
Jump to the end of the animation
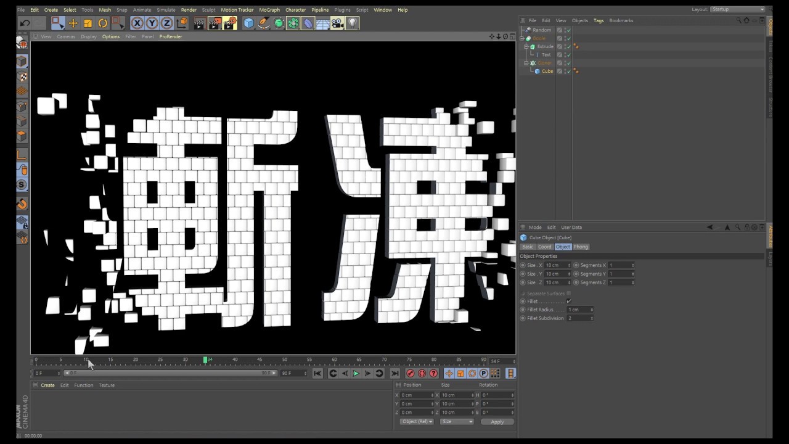coord(395,373)
